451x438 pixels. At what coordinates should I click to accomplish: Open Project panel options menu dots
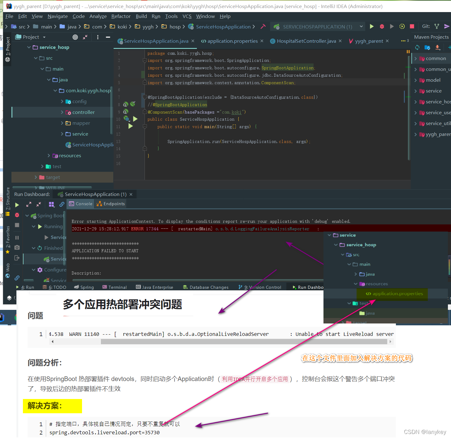click(98, 37)
